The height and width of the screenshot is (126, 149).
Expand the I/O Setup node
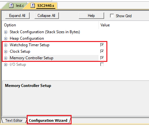click(x=6, y=64)
